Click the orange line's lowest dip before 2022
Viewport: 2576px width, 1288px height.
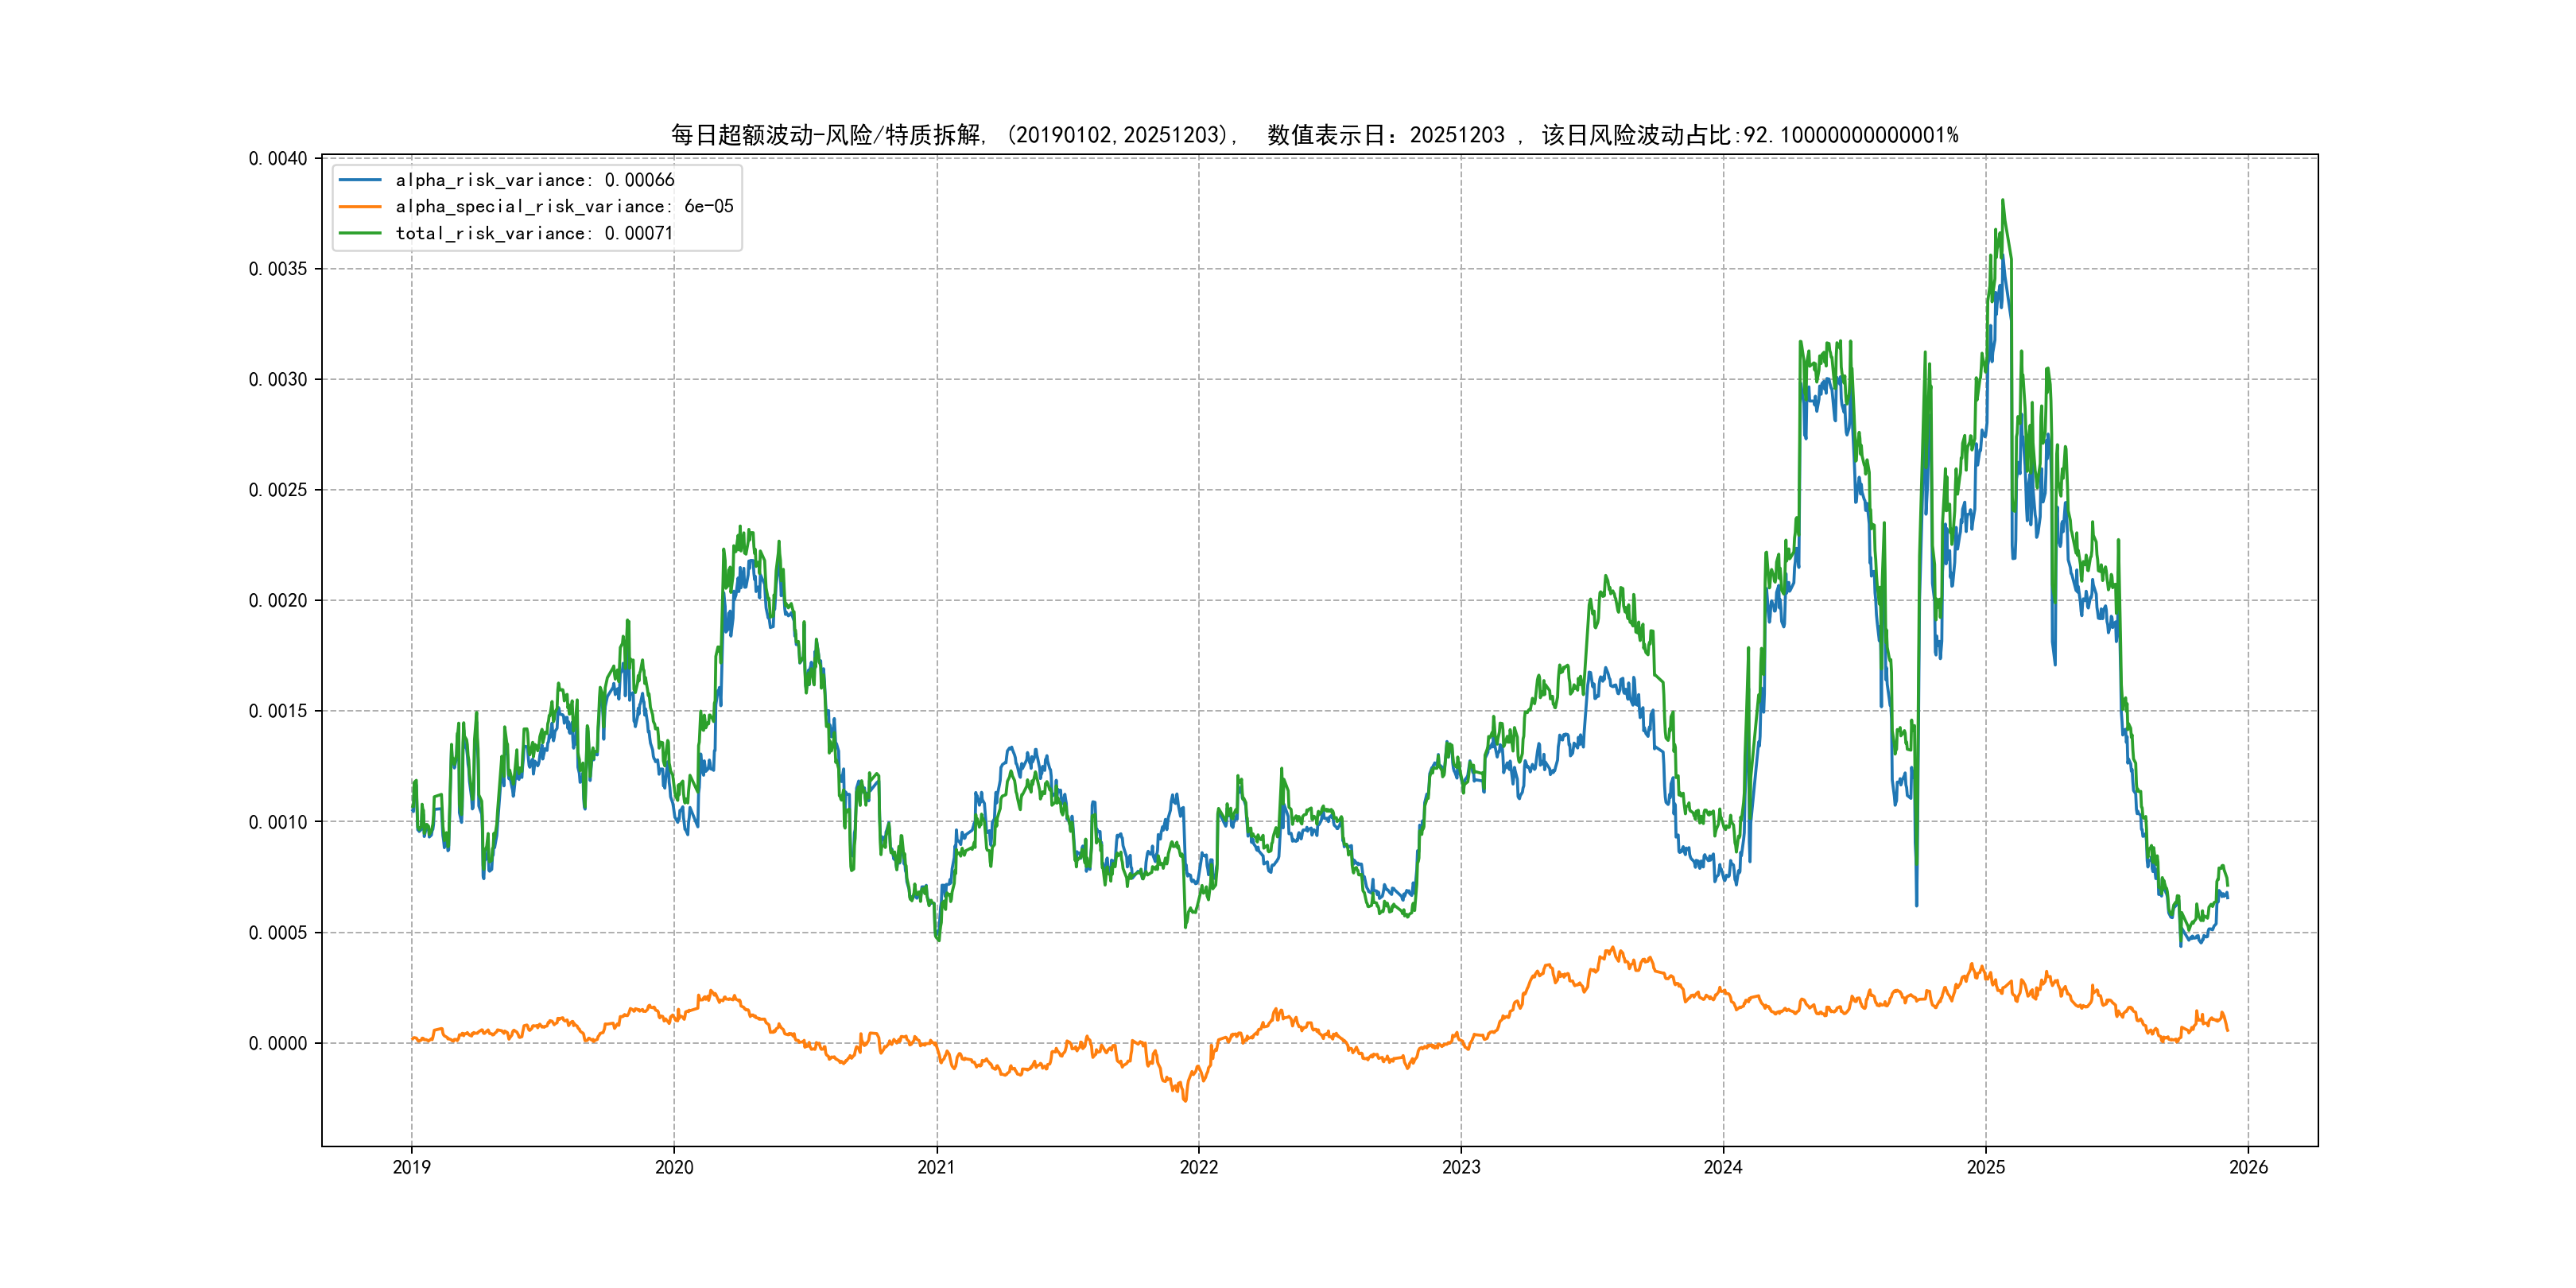pyautogui.click(x=1186, y=1100)
